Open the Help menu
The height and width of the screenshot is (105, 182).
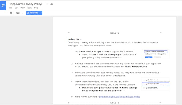point(36,8)
